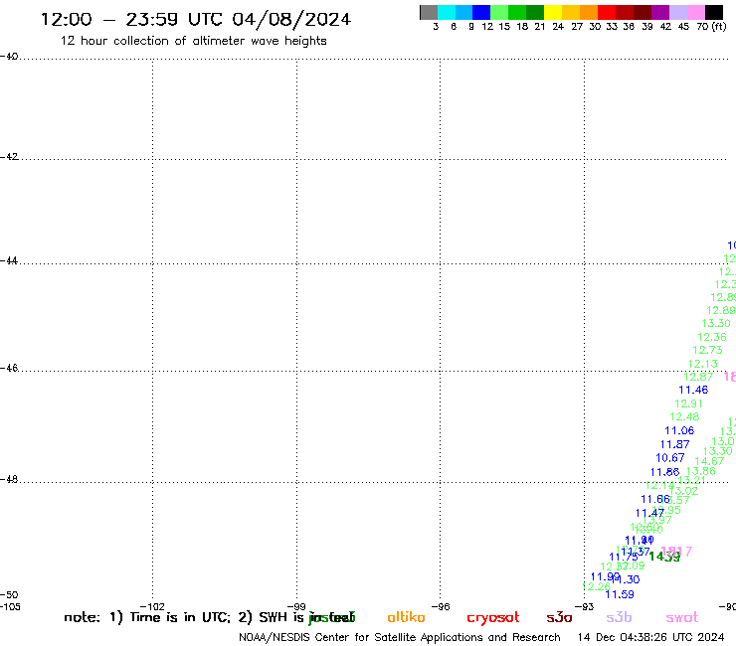Click the '-48' latitude label

[x=9, y=479]
